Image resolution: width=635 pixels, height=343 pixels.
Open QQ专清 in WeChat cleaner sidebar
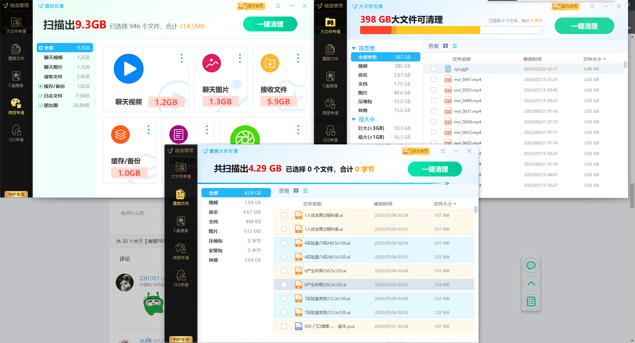16,134
